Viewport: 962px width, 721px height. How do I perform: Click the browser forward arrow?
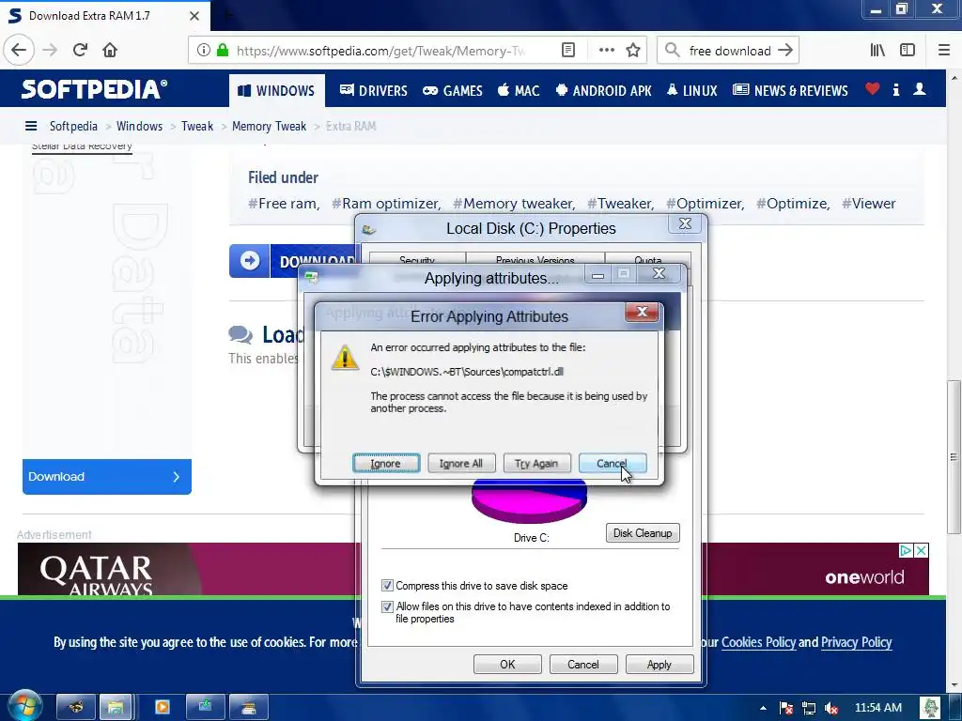(x=50, y=51)
